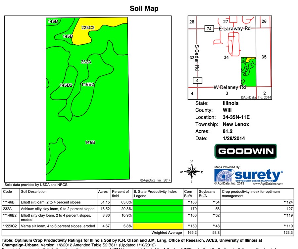Click the green parcel thumbnail in the location map
298x249 pixels.
pos(248,72)
